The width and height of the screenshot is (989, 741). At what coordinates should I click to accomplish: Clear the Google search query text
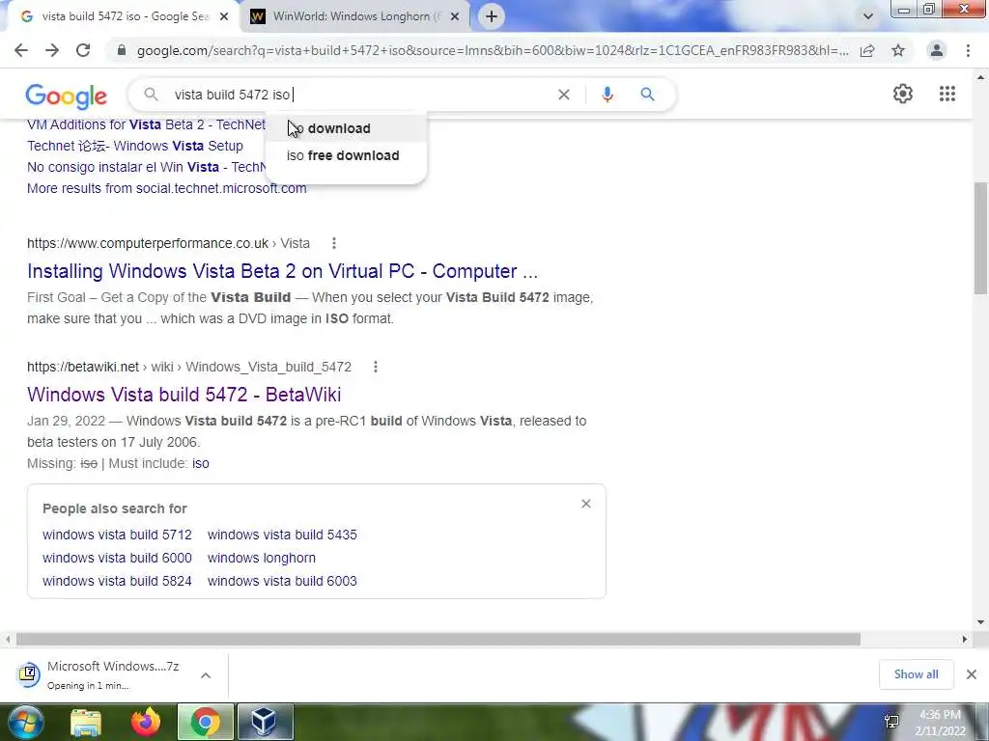coord(564,95)
